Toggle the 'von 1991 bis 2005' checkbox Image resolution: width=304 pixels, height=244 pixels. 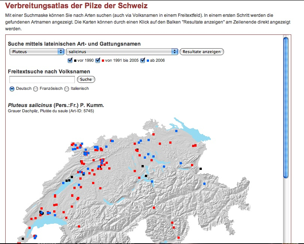tap(98, 60)
